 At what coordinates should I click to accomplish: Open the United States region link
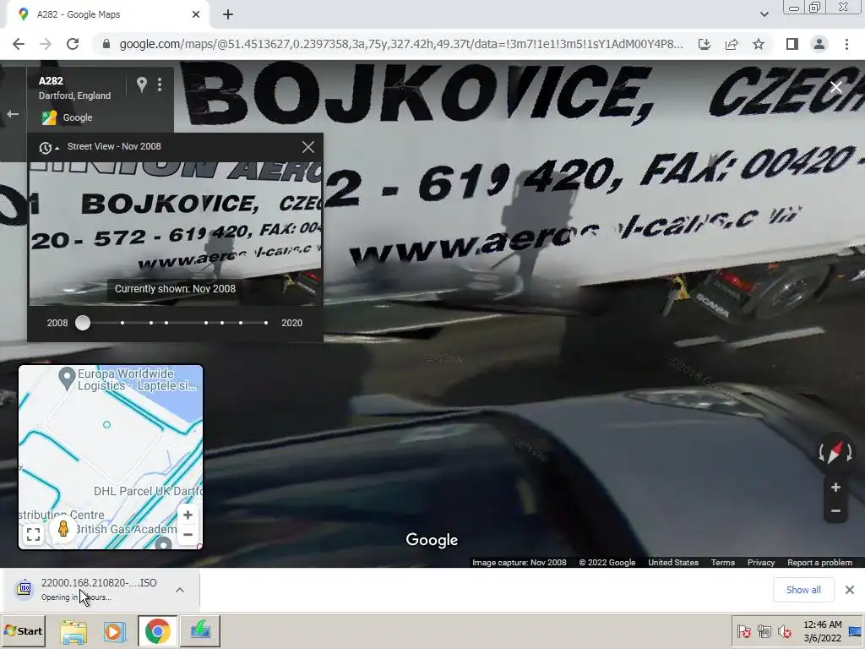coord(673,562)
